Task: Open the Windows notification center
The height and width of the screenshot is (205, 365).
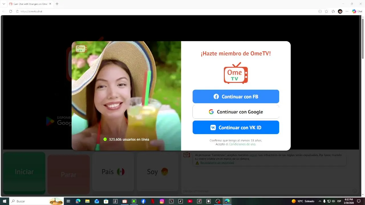Action: [x=359, y=201]
